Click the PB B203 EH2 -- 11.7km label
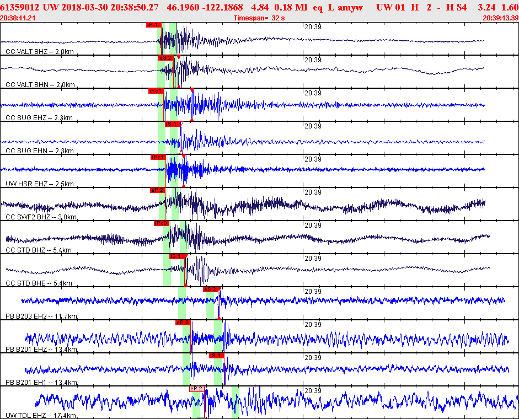This screenshot has width=519, height=419. [x=42, y=316]
